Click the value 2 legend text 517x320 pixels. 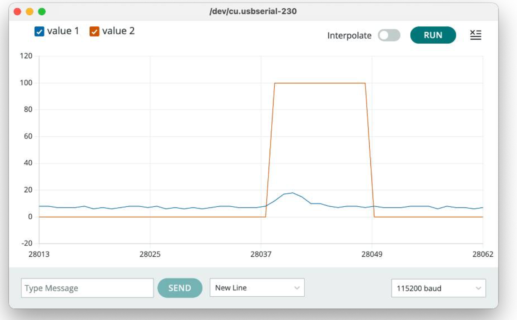click(118, 31)
